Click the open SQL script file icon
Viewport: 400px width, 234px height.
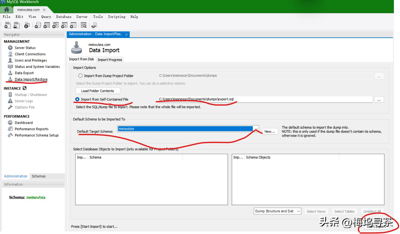(x=16, y=25)
